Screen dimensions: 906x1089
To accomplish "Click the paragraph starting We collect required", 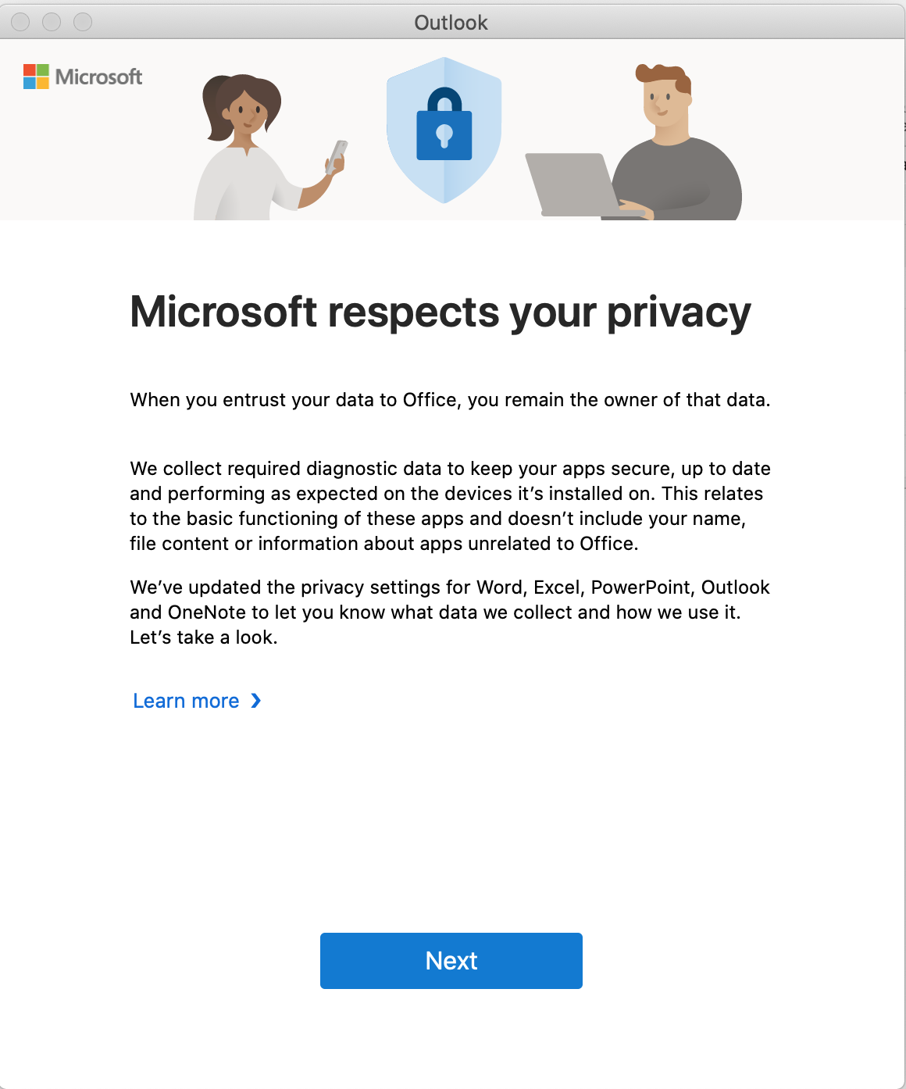I will click(450, 506).
